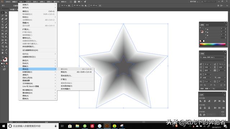The height and width of the screenshot is (129, 230).
Task: Open Line and Sketch 图稿 submenu
Action: click(x=38, y=86)
